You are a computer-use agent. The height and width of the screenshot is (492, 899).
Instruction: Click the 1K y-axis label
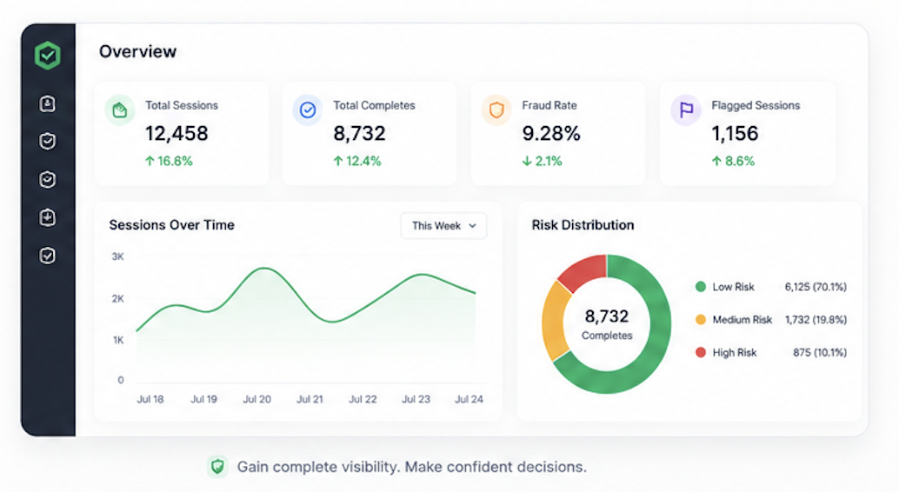pos(118,340)
